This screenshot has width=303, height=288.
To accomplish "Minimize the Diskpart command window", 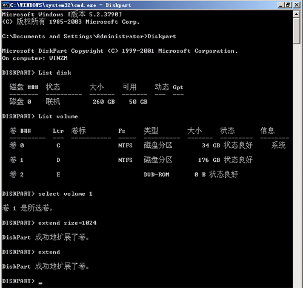I will tap(280, 5).
